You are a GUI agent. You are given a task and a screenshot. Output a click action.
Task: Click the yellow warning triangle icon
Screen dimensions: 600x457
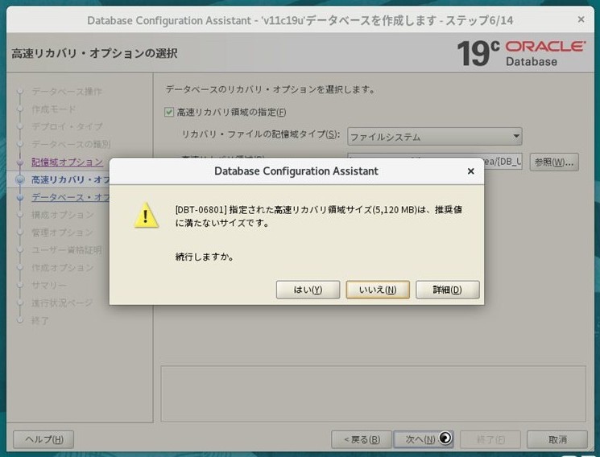(146, 216)
